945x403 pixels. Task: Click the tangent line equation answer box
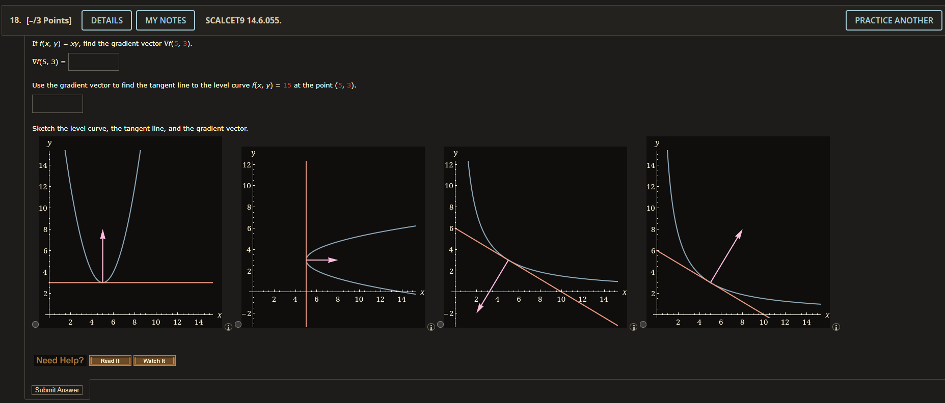pos(58,104)
